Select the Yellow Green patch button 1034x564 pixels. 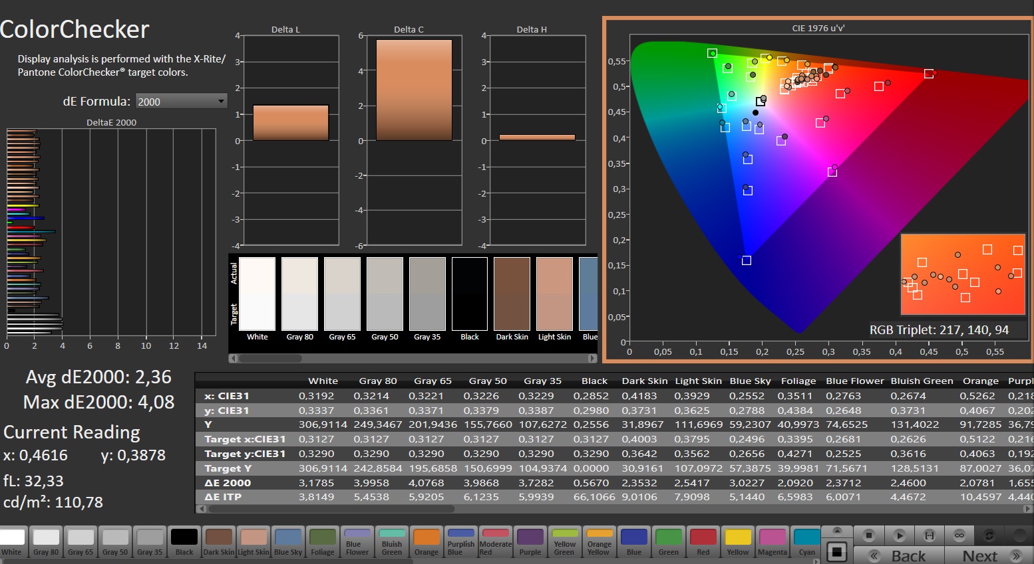coord(565,541)
